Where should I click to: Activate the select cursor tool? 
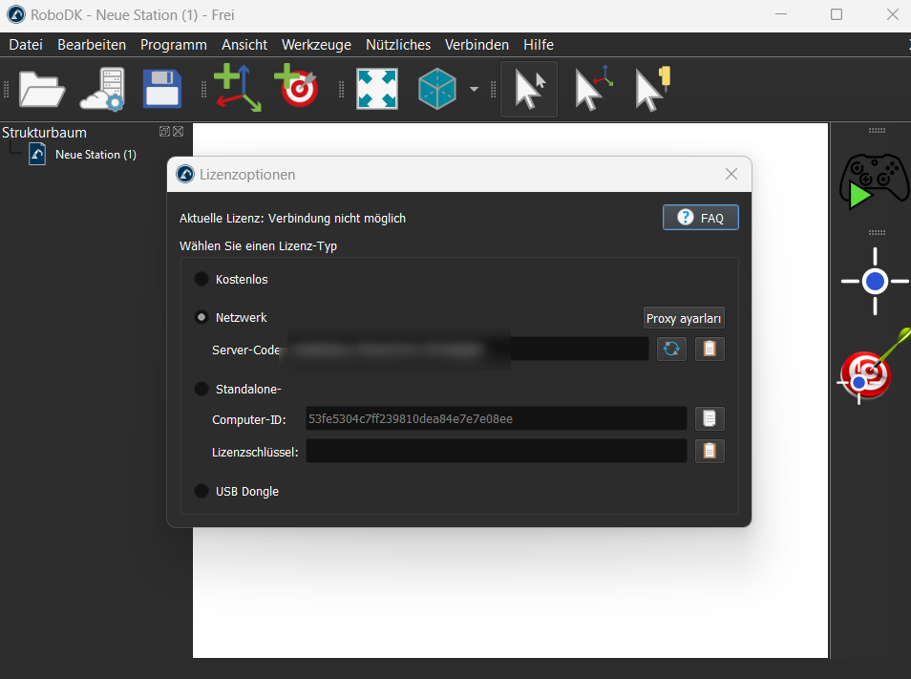[x=529, y=90]
